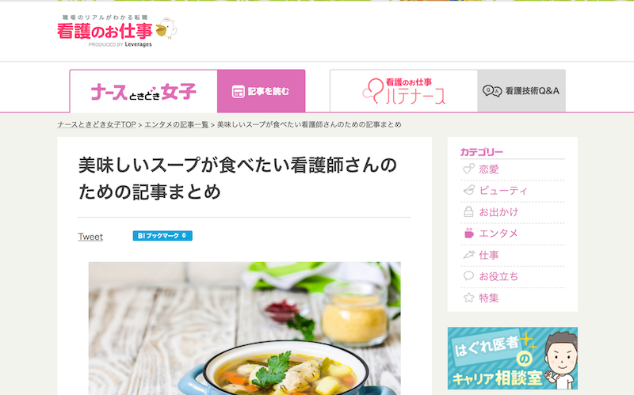Screen dimensions: 634x395
Task: Open the はぐれ医者のキャリア相談室 banner
Action: pos(512,359)
